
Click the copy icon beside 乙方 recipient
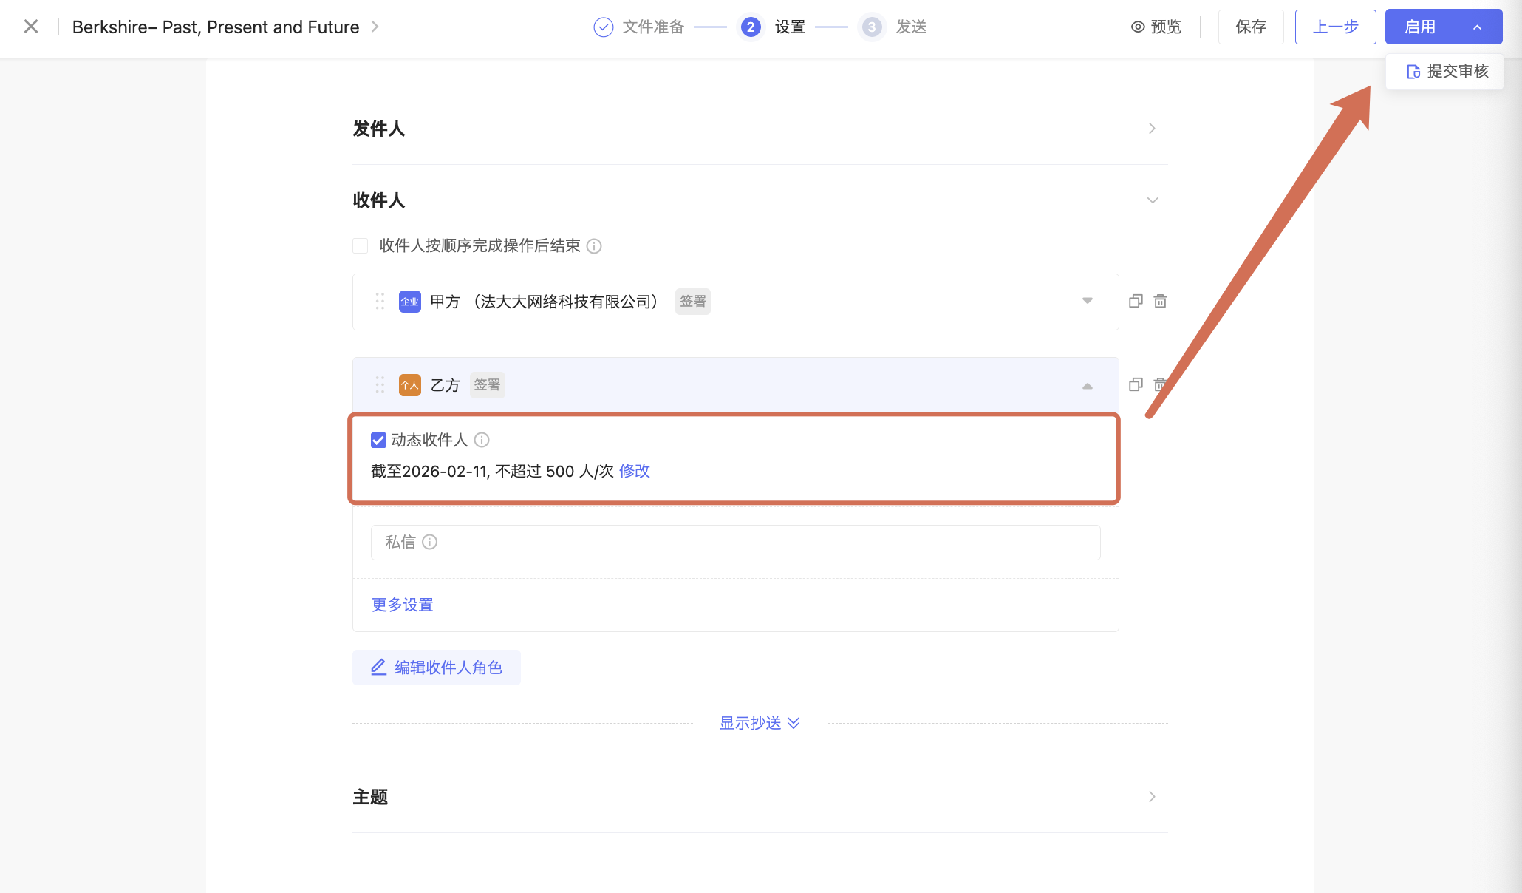tap(1136, 384)
